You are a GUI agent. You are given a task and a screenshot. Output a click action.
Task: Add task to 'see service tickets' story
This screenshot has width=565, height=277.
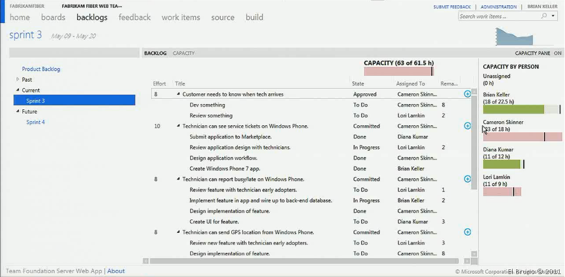[x=467, y=126]
